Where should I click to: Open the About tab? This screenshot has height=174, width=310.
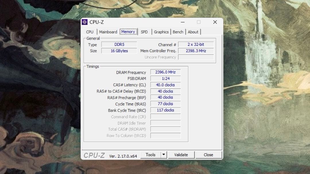click(193, 32)
